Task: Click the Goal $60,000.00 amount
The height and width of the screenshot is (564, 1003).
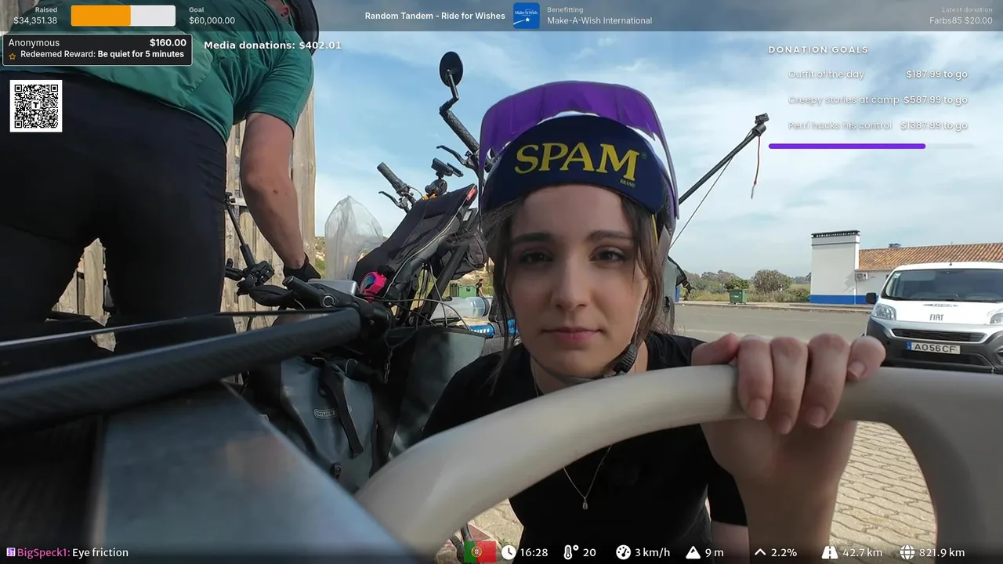Action: click(x=212, y=20)
